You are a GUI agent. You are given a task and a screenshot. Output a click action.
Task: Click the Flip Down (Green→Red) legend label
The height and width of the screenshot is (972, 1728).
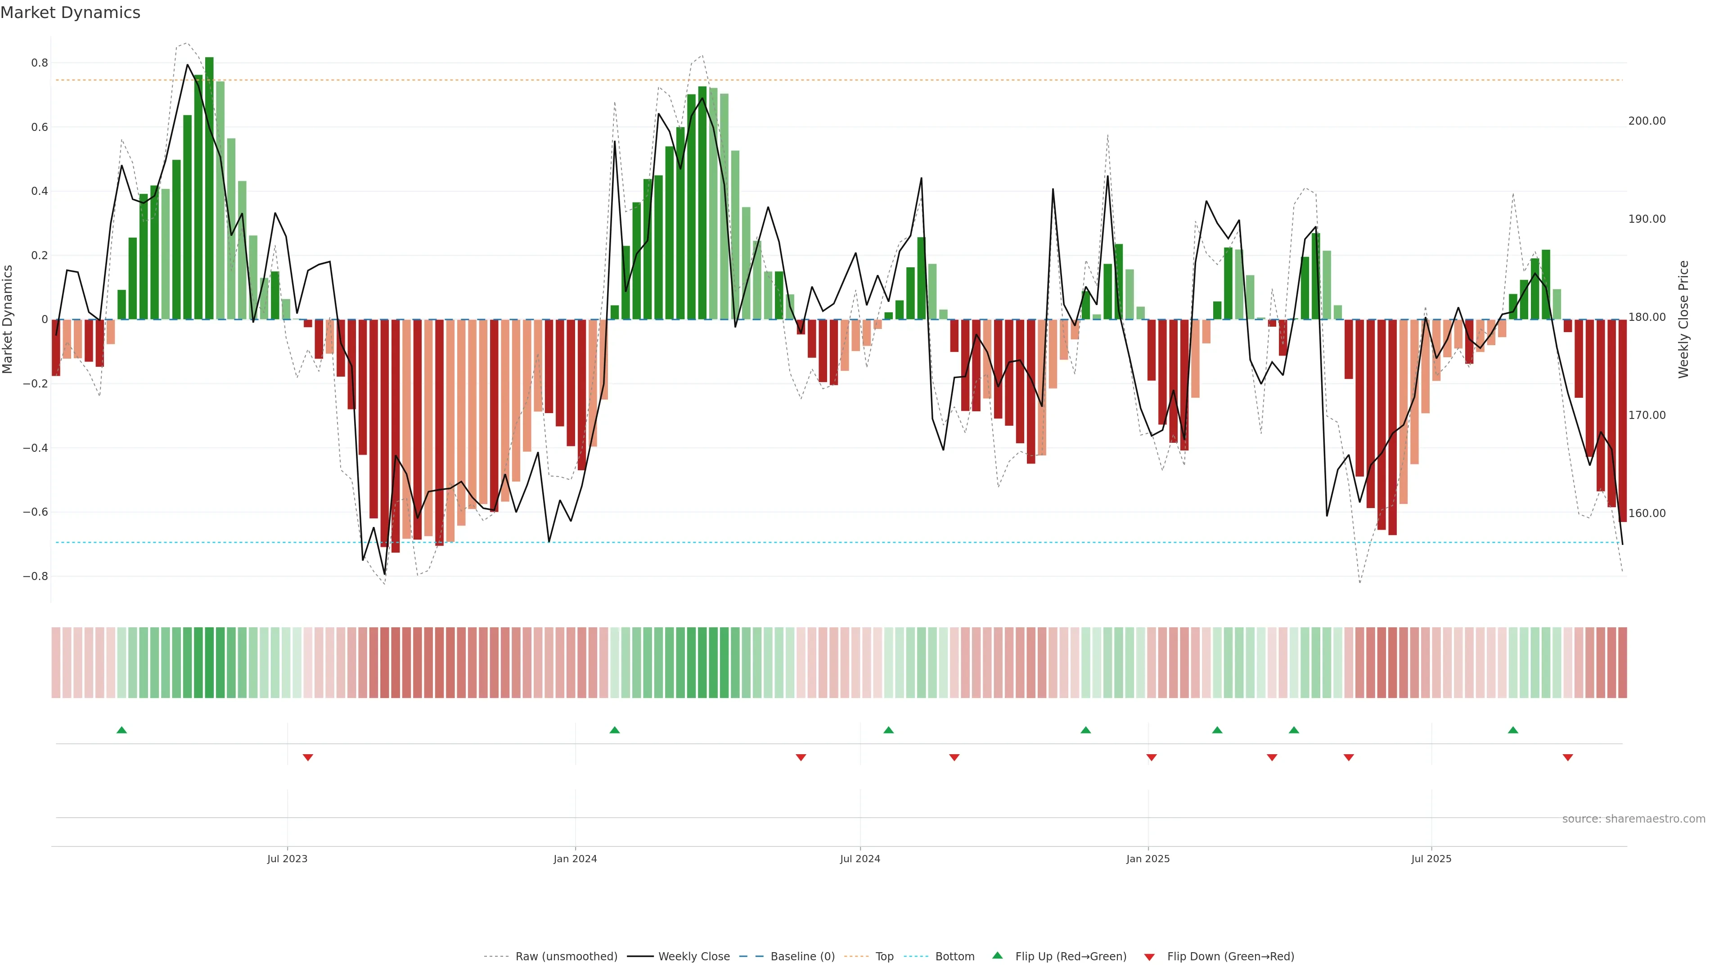point(1230,957)
